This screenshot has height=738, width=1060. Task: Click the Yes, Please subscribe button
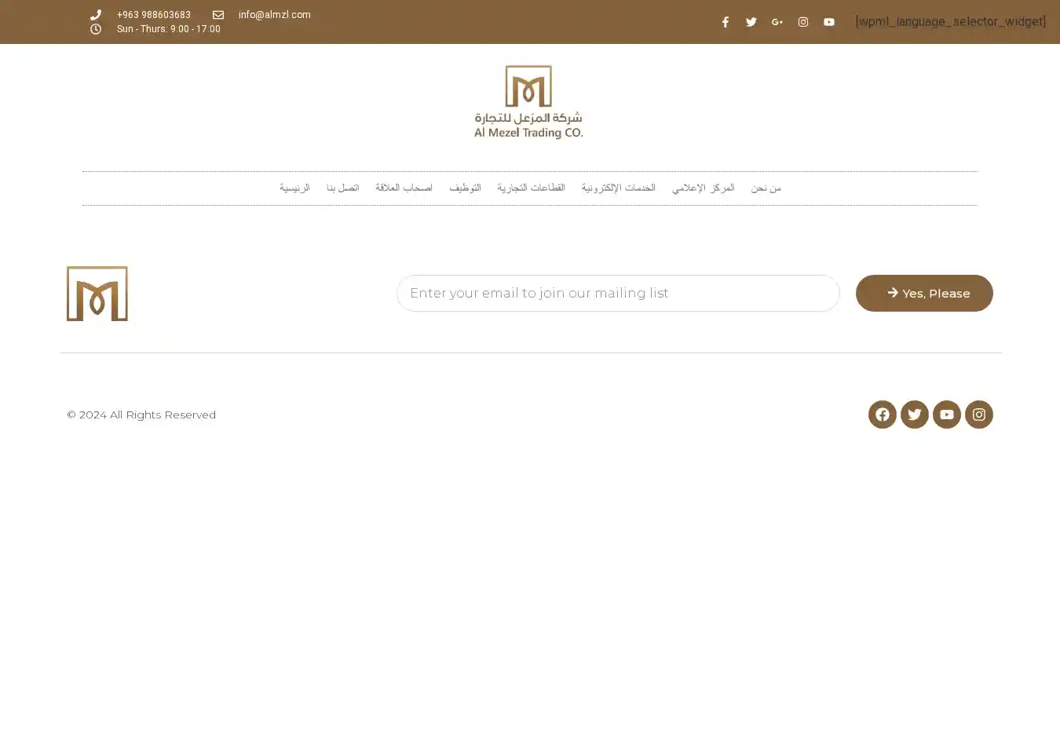click(924, 293)
